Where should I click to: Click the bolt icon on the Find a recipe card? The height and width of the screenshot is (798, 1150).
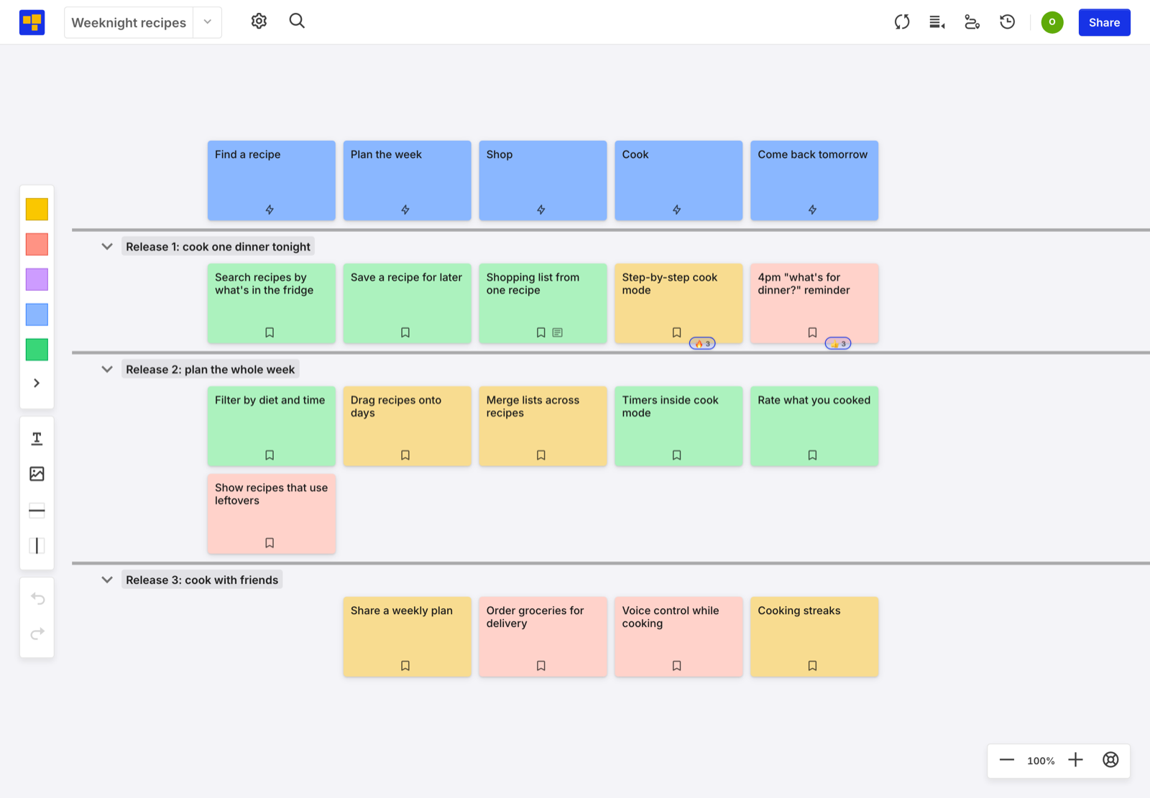[270, 210]
